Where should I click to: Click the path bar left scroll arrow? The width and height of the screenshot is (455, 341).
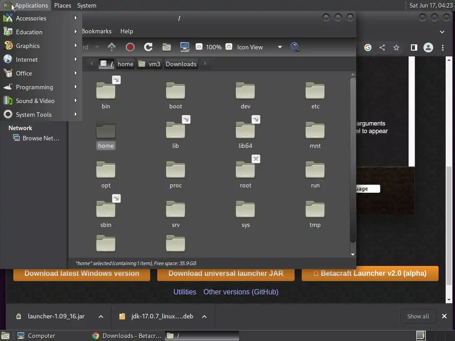click(92, 63)
